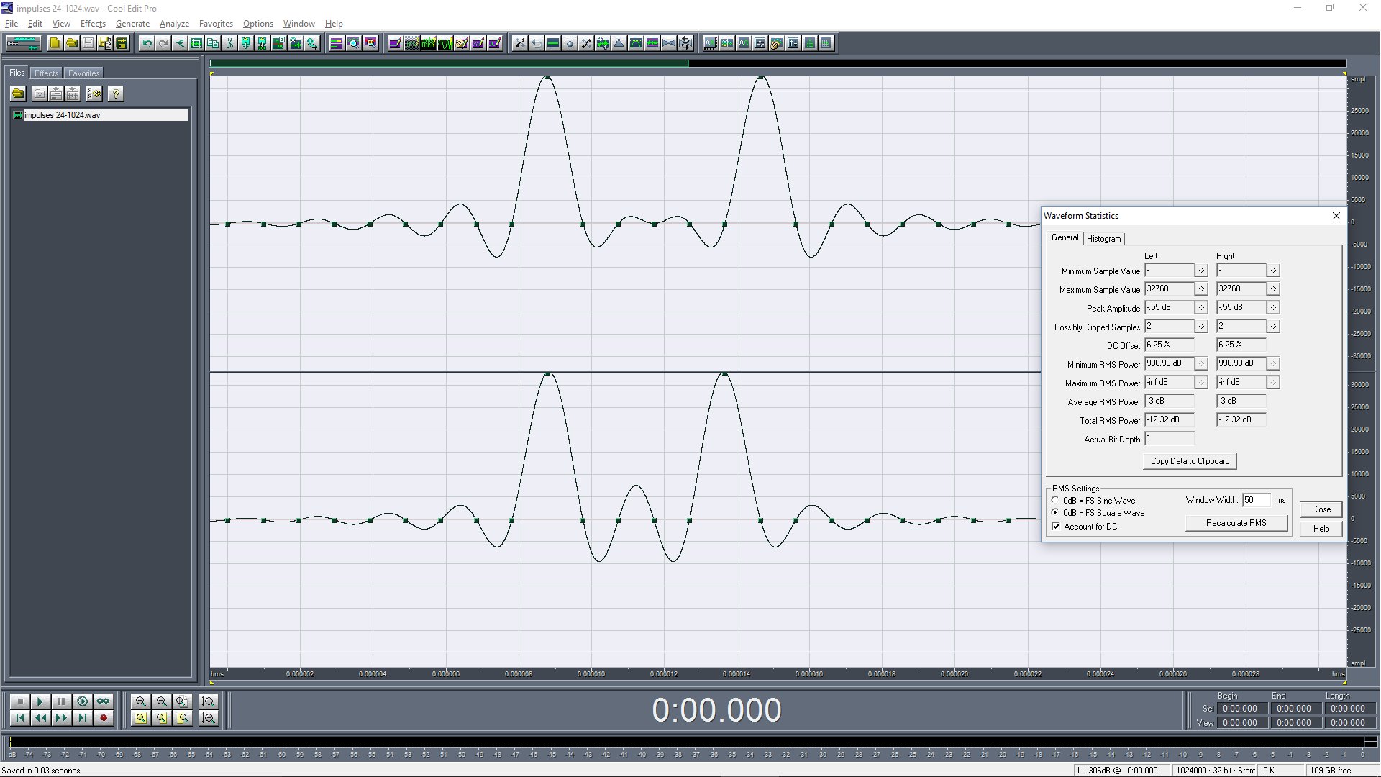Click Play to End circled play button
1381x777 pixels.
coord(82,701)
